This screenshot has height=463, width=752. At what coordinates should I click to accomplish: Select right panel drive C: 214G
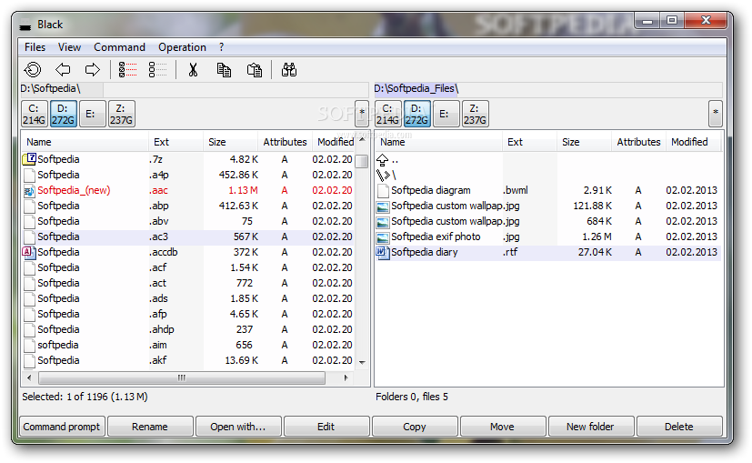click(387, 114)
